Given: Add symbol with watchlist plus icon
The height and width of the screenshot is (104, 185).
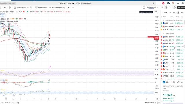Looking at the screenshot, I should (x=174, y=12).
